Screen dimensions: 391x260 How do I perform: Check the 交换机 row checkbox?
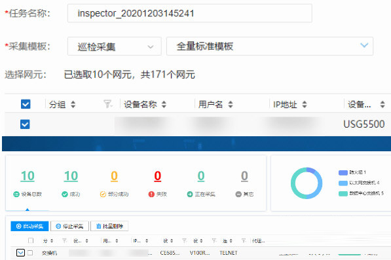pyautogui.click(x=30, y=253)
